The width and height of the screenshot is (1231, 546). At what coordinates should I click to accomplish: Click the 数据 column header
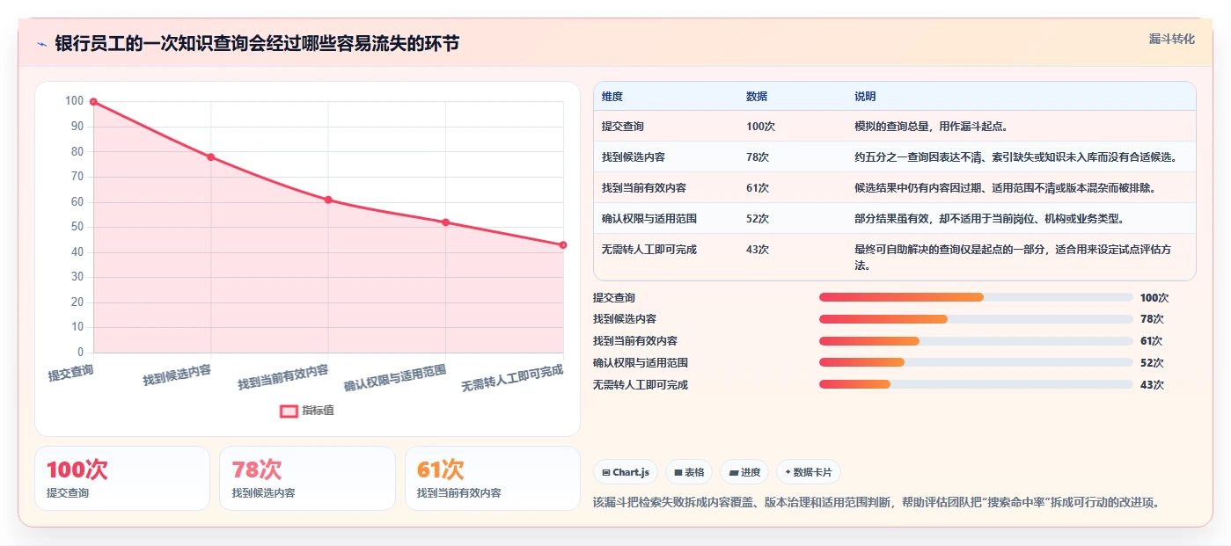click(x=757, y=97)
